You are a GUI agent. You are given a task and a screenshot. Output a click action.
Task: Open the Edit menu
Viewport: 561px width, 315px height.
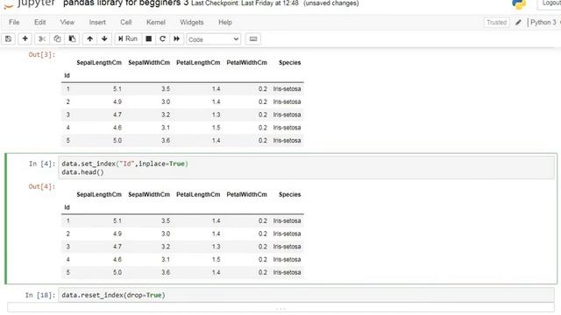(39, 22)
